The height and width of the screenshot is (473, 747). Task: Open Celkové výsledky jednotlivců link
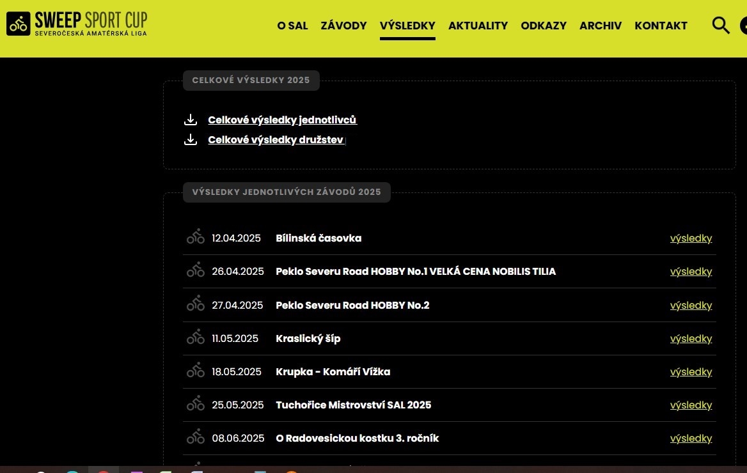[x=282, y=120]
